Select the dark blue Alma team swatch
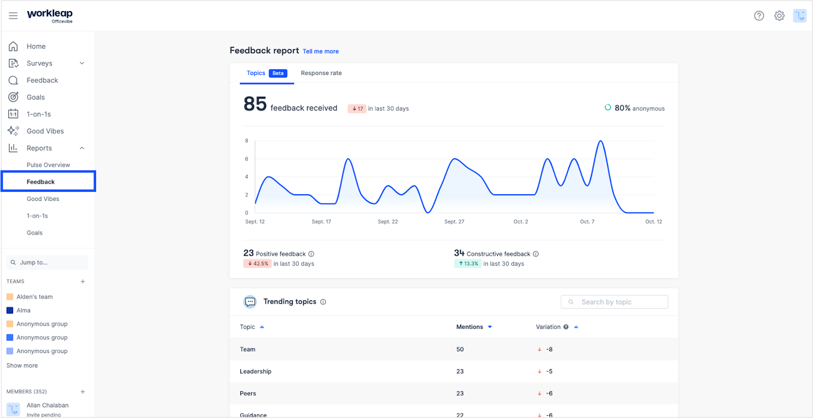813x418 pixels. point(10,310)
